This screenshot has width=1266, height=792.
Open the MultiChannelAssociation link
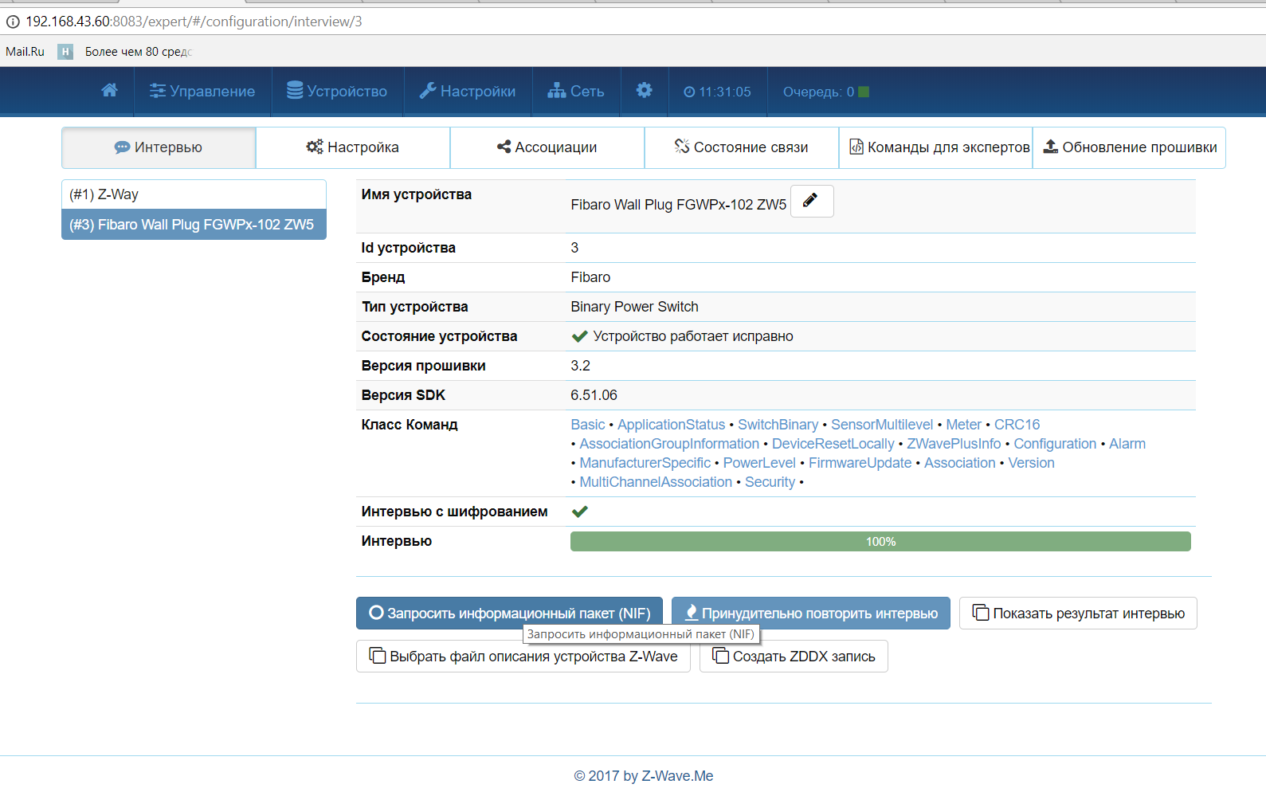point(656,482)
